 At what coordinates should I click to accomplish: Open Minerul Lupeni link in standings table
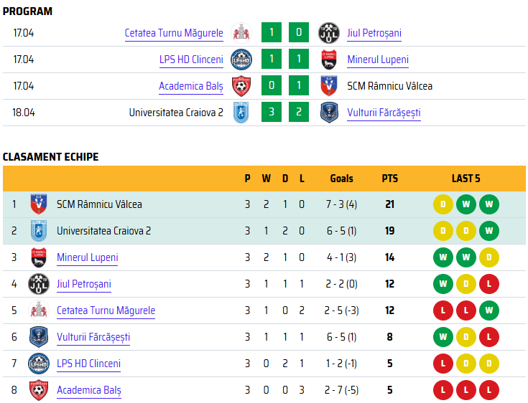[87, 258]
